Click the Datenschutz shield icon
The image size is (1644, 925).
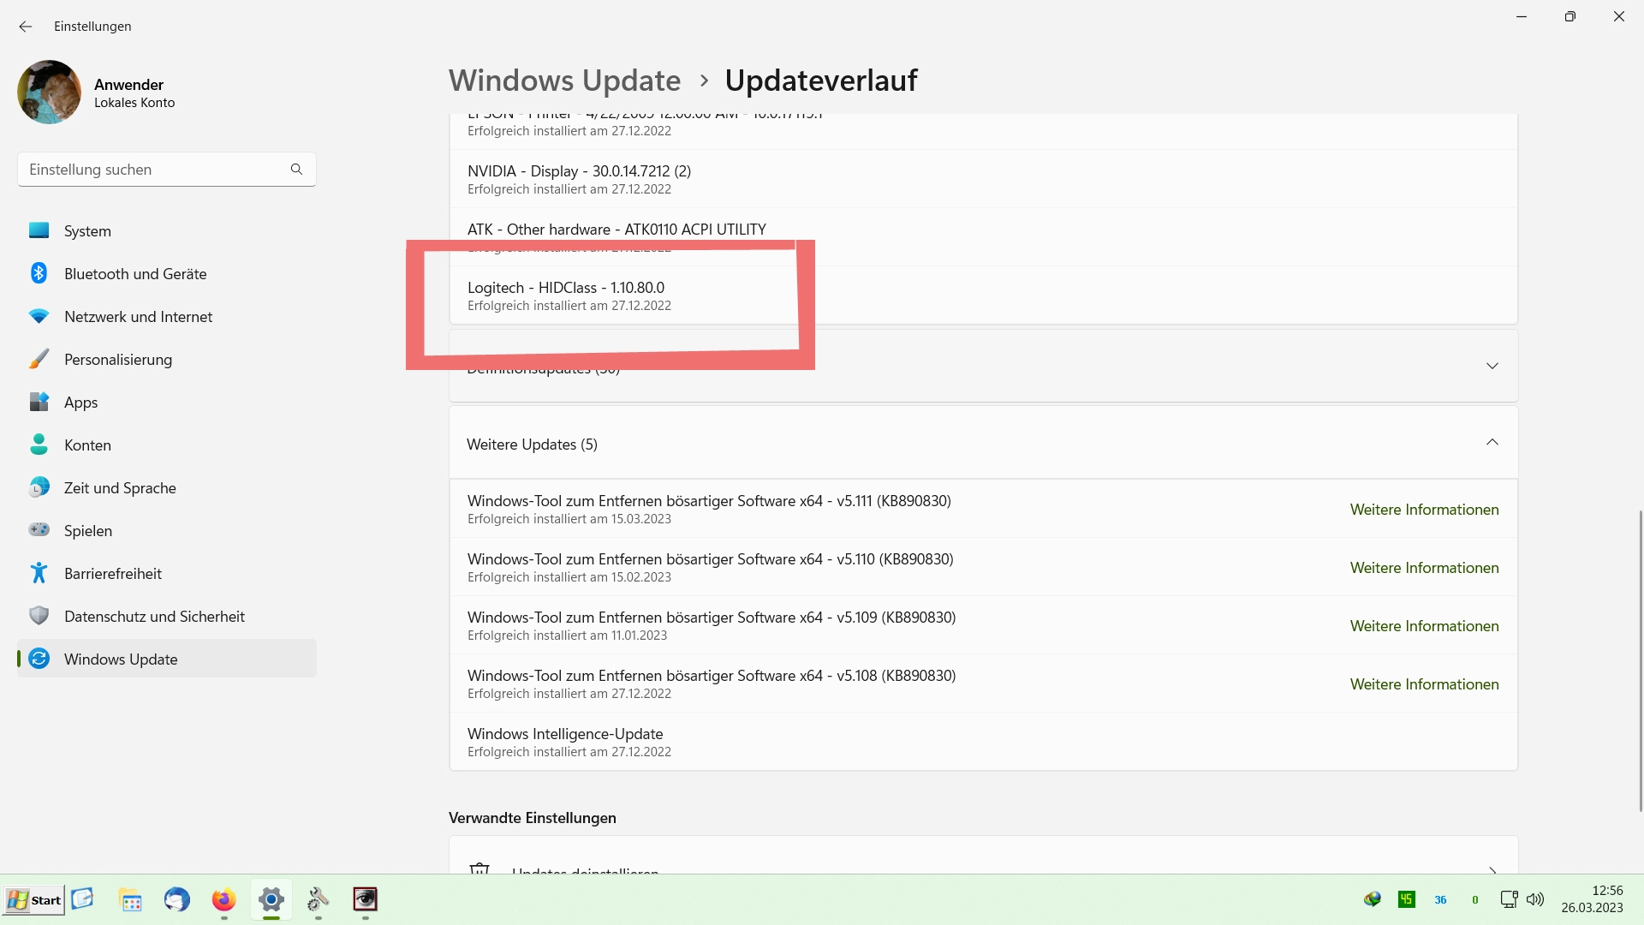pos(39,616)
